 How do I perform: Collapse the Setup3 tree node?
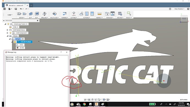[10, 39]
